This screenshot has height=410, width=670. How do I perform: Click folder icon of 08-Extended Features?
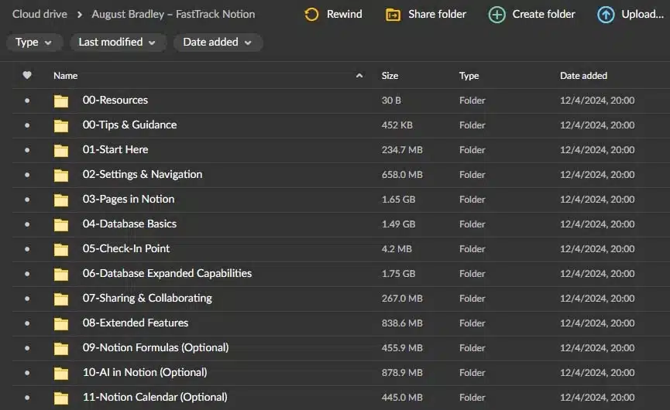61,323
